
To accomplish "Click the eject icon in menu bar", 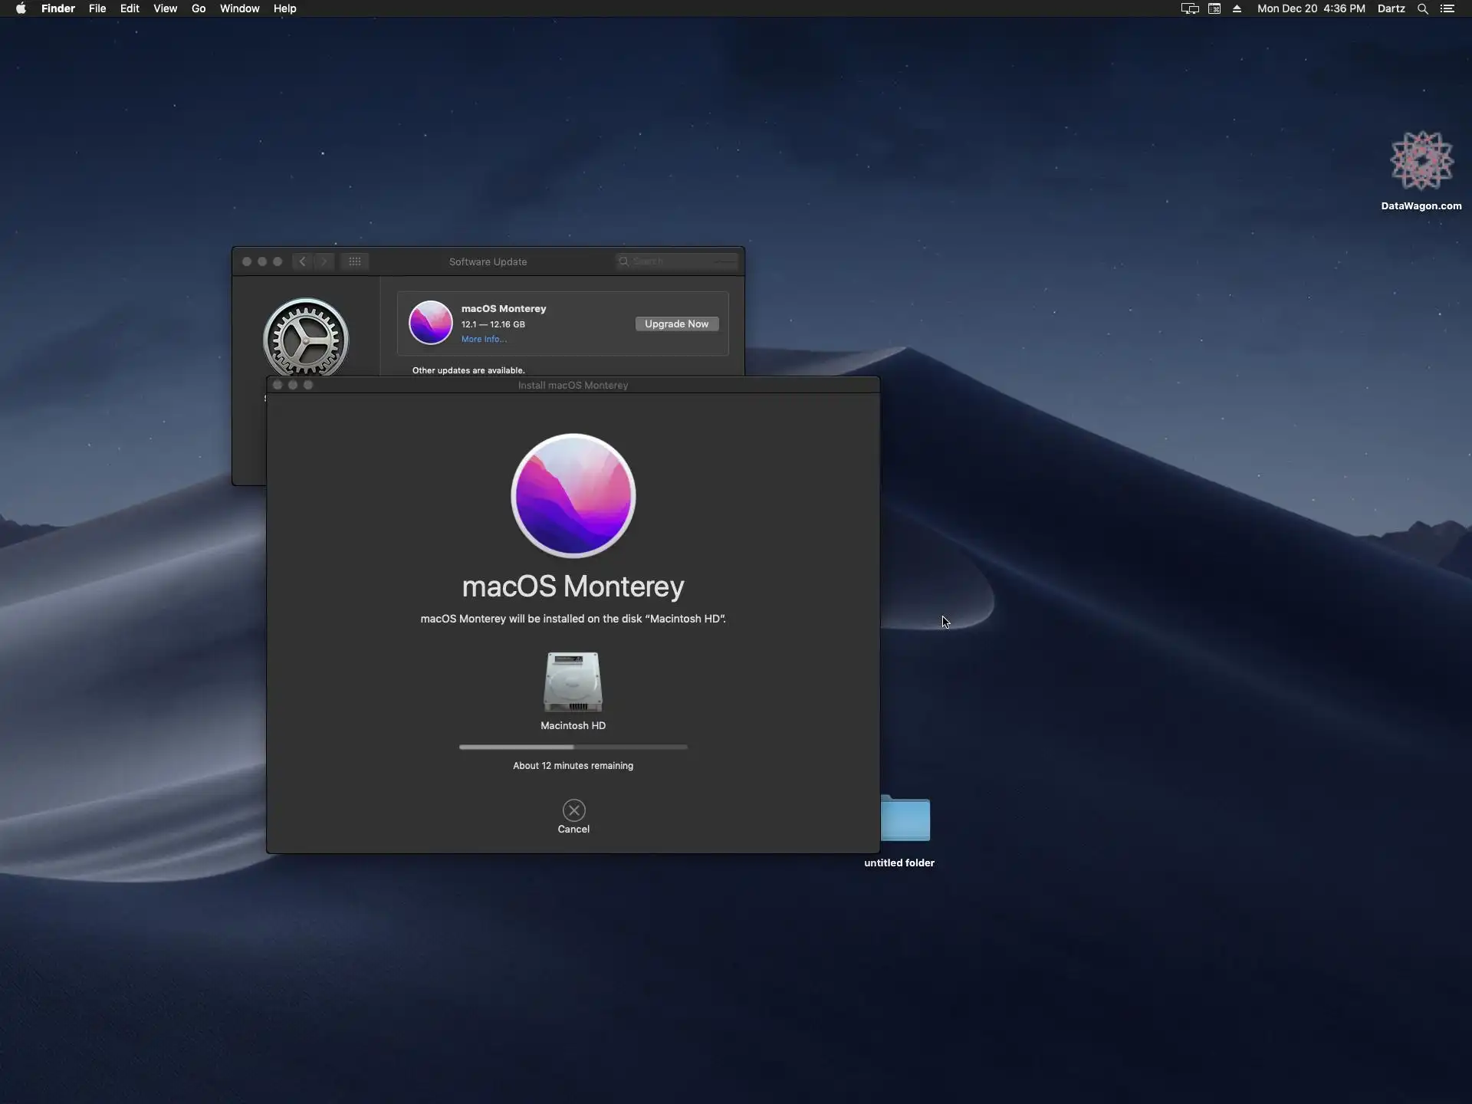I will tap(1237, 8).
